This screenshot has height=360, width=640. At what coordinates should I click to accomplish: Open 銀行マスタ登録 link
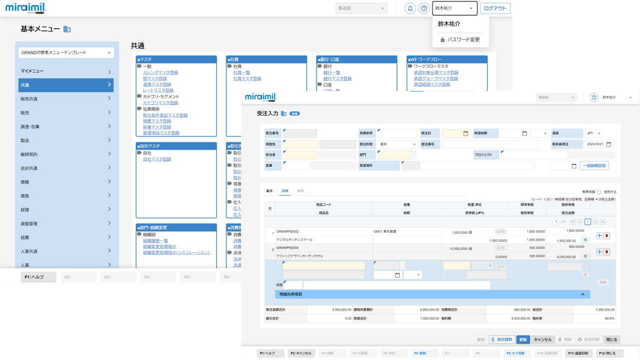coord(337,78)
